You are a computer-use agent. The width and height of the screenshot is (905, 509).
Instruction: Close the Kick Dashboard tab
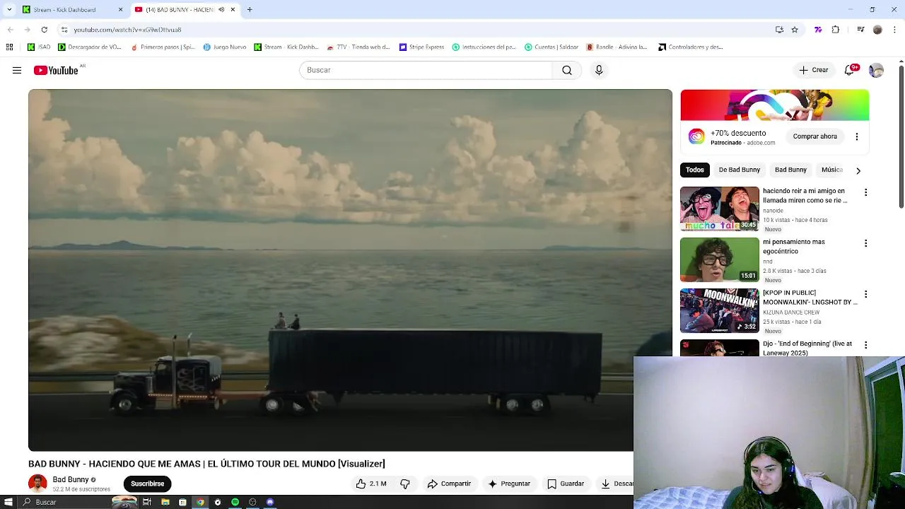[x=120, y=10]
